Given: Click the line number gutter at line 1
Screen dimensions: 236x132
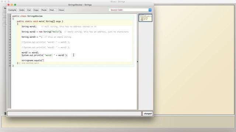Looking at the screenshot, I should pyautogui.click(x=10, y=16).
